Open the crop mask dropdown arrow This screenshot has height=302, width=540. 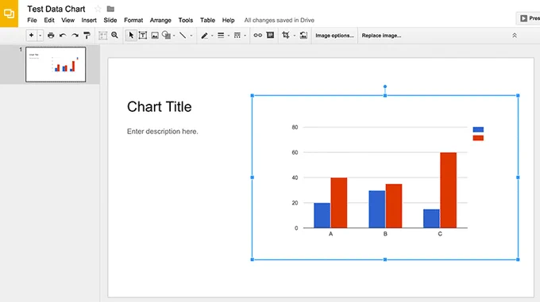click(x=294, y=36)
